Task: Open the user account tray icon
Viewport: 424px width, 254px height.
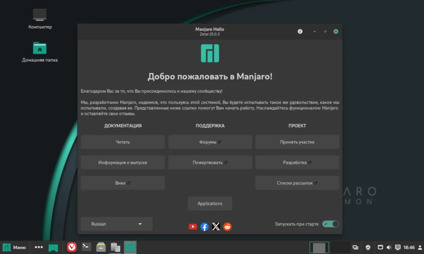Action: [420, 247]
